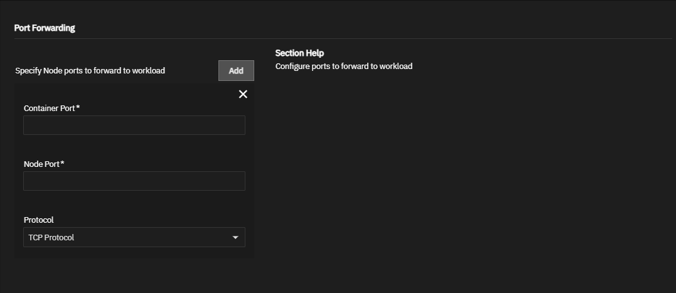
Task: Focus the Node Port input field
Action: point(134,181)
